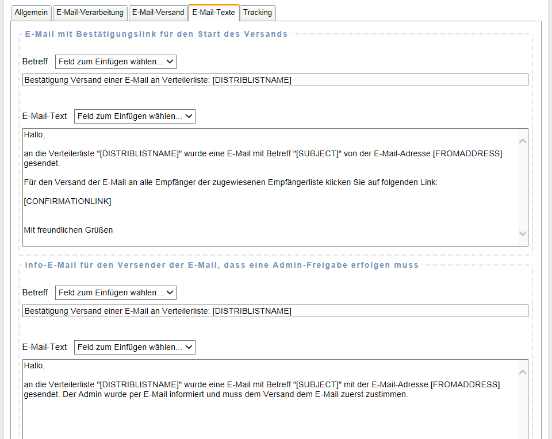The width and height of the screenshot is (552, 439).
Task: Switch to the Allgemein tab
Action: pos(31,13)
